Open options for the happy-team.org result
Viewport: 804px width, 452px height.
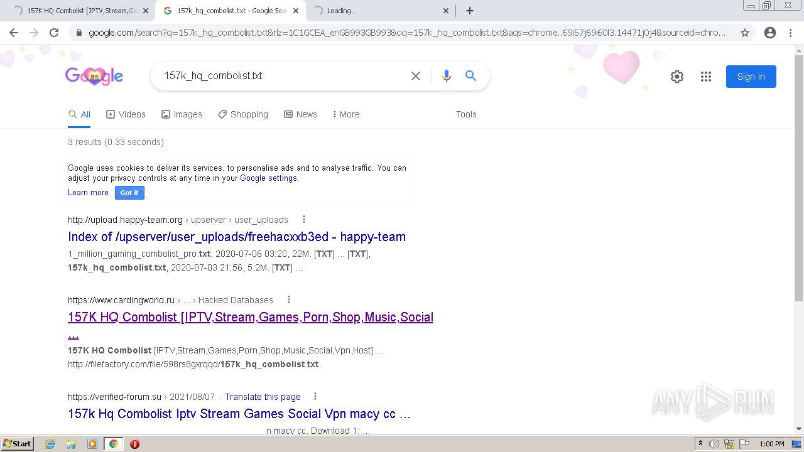point(304,220)
